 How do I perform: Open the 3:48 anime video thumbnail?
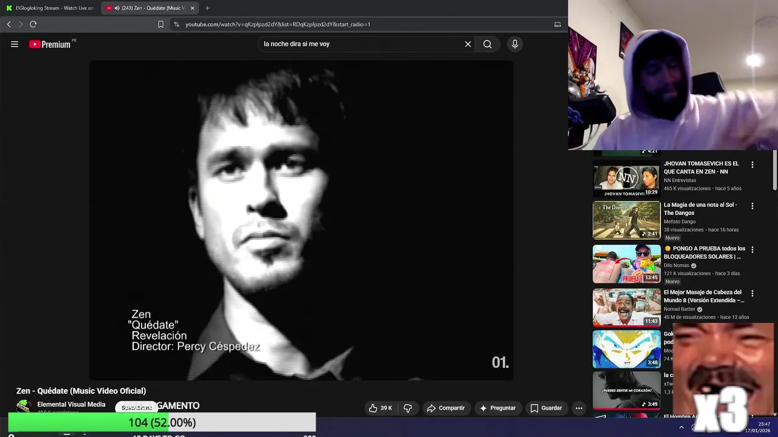[x=627, y=349]
